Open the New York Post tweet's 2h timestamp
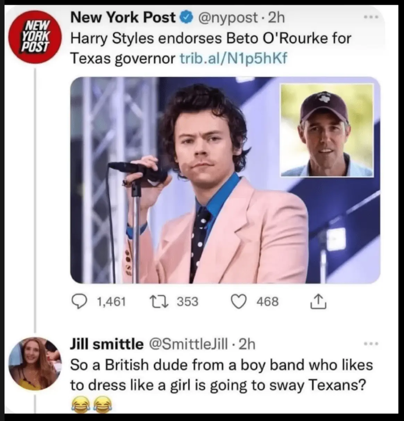Image resolution: width=404 pixels, height=421 pixels. [x=276, y=17]
